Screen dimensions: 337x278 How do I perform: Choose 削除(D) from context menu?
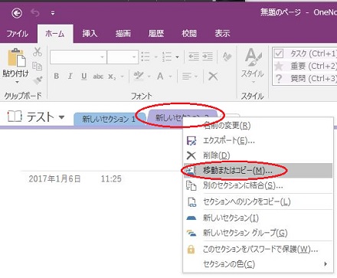point(258,155)
